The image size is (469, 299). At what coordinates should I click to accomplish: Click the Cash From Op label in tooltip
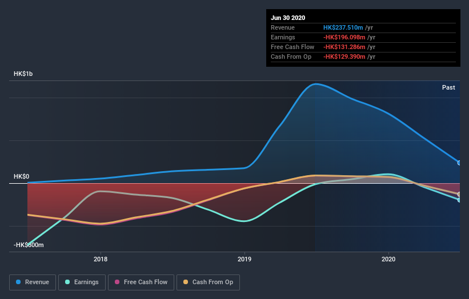[x=291, y=56]
